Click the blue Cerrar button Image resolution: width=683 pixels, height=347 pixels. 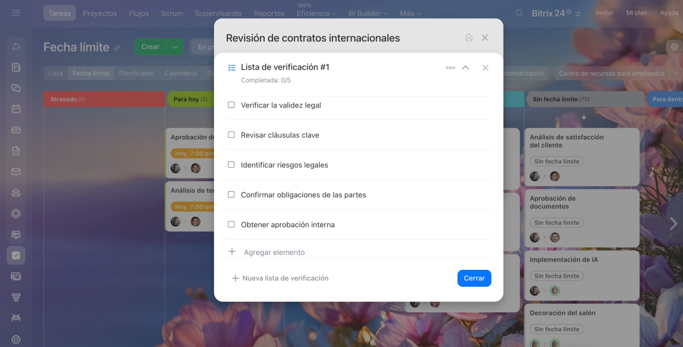(x=474, y=278)
